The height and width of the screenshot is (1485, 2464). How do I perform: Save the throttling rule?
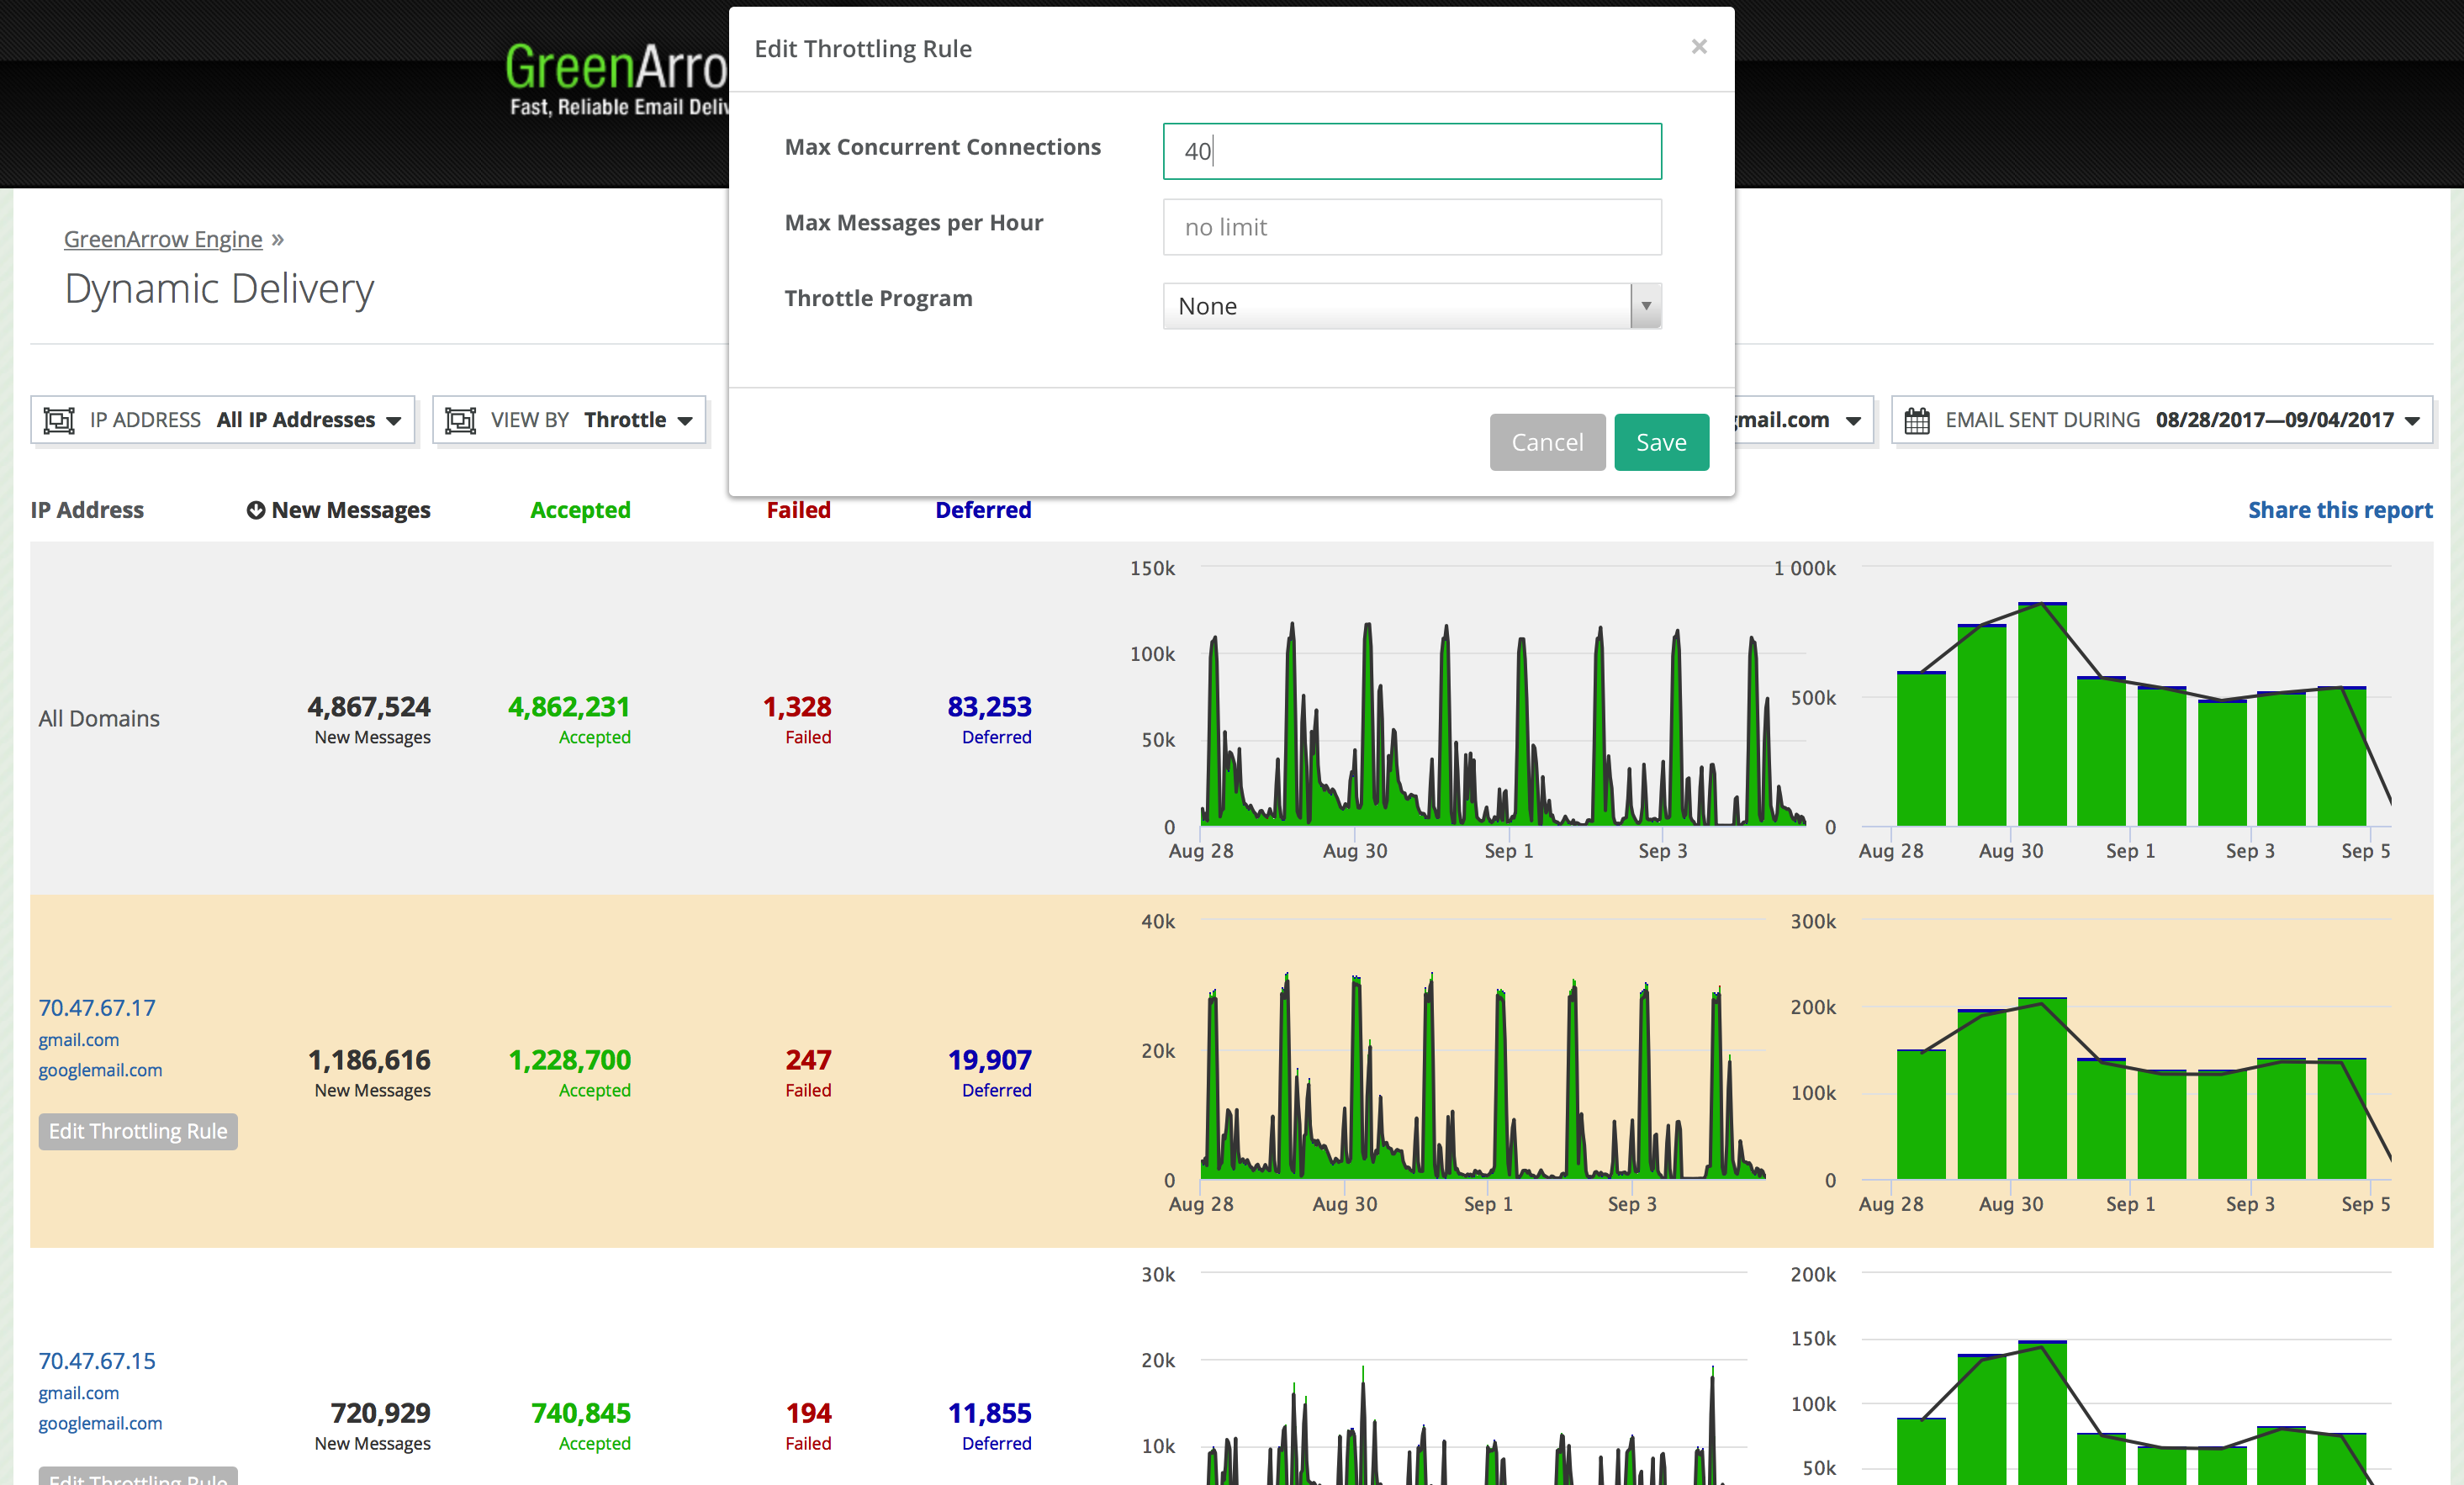[x=1660, y=442]
